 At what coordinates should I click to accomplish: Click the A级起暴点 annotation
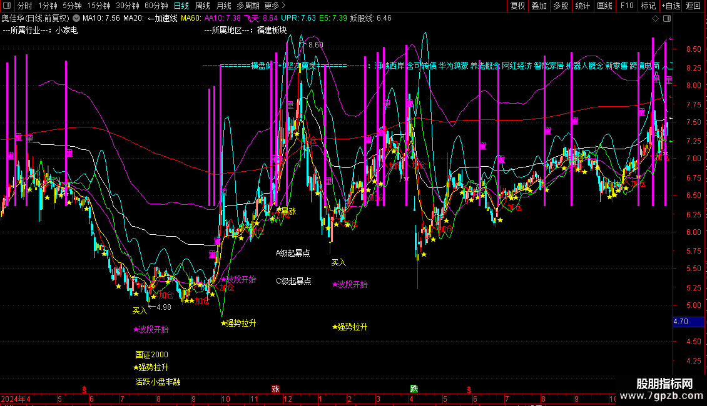(x=293, y=253)
